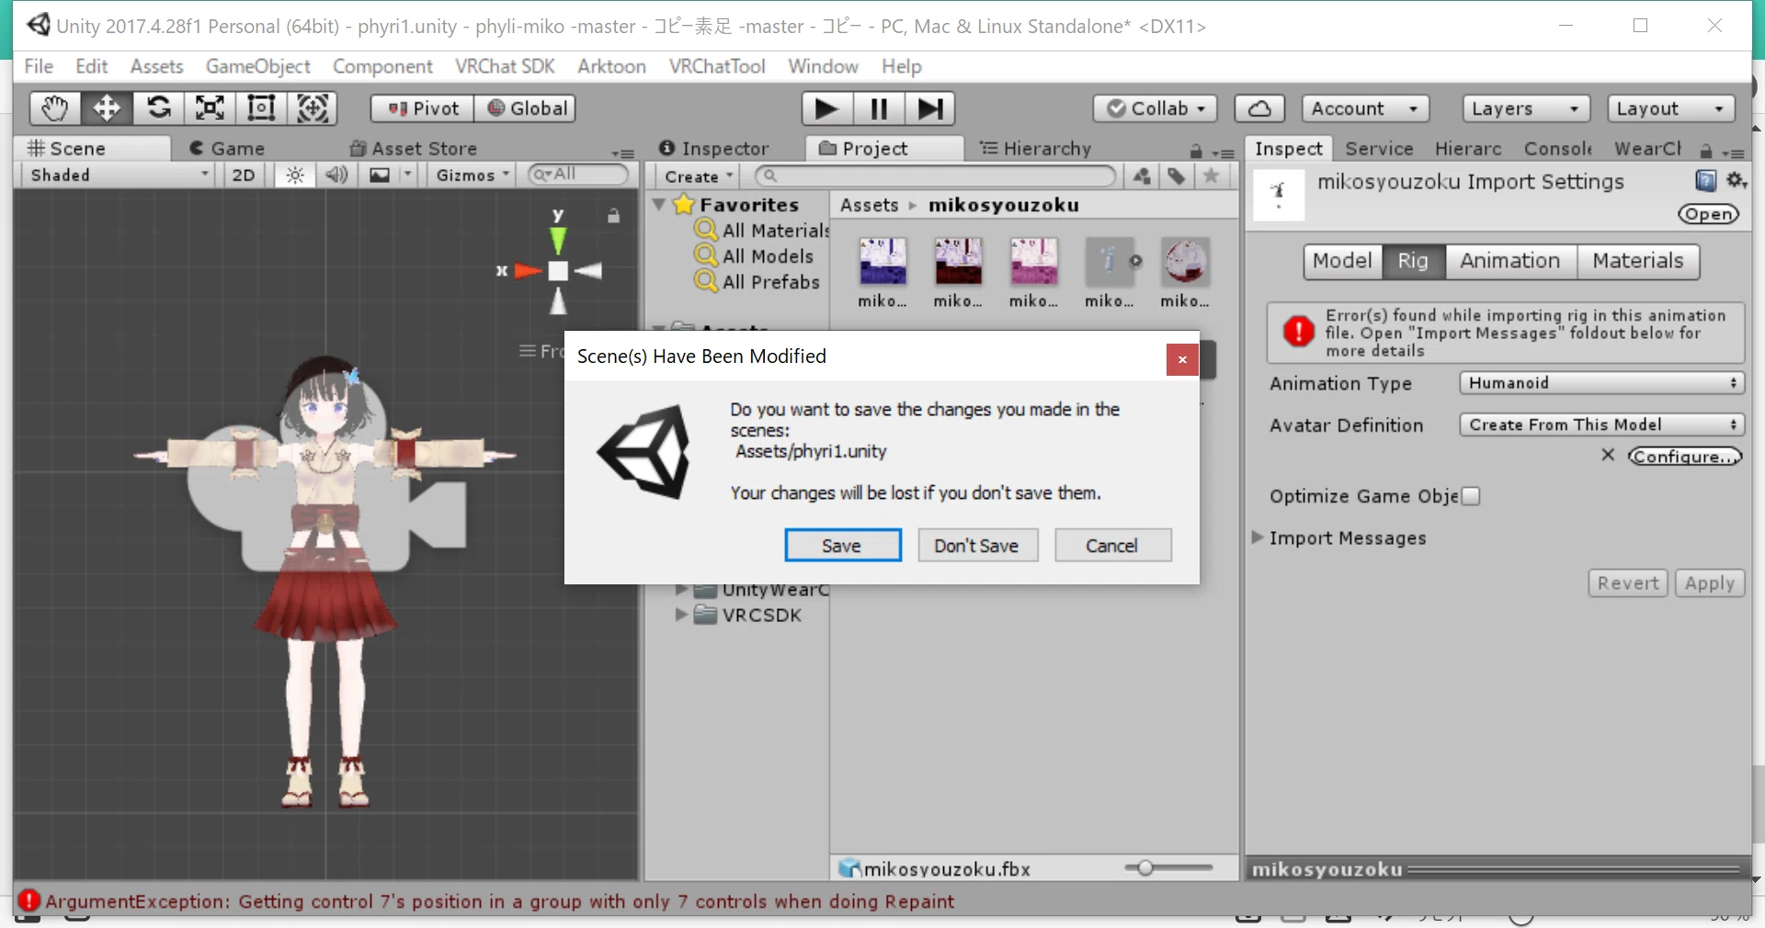Open the Gizmos dropdown
This screenshot has width=1765, height=928.
pos(473,175)
